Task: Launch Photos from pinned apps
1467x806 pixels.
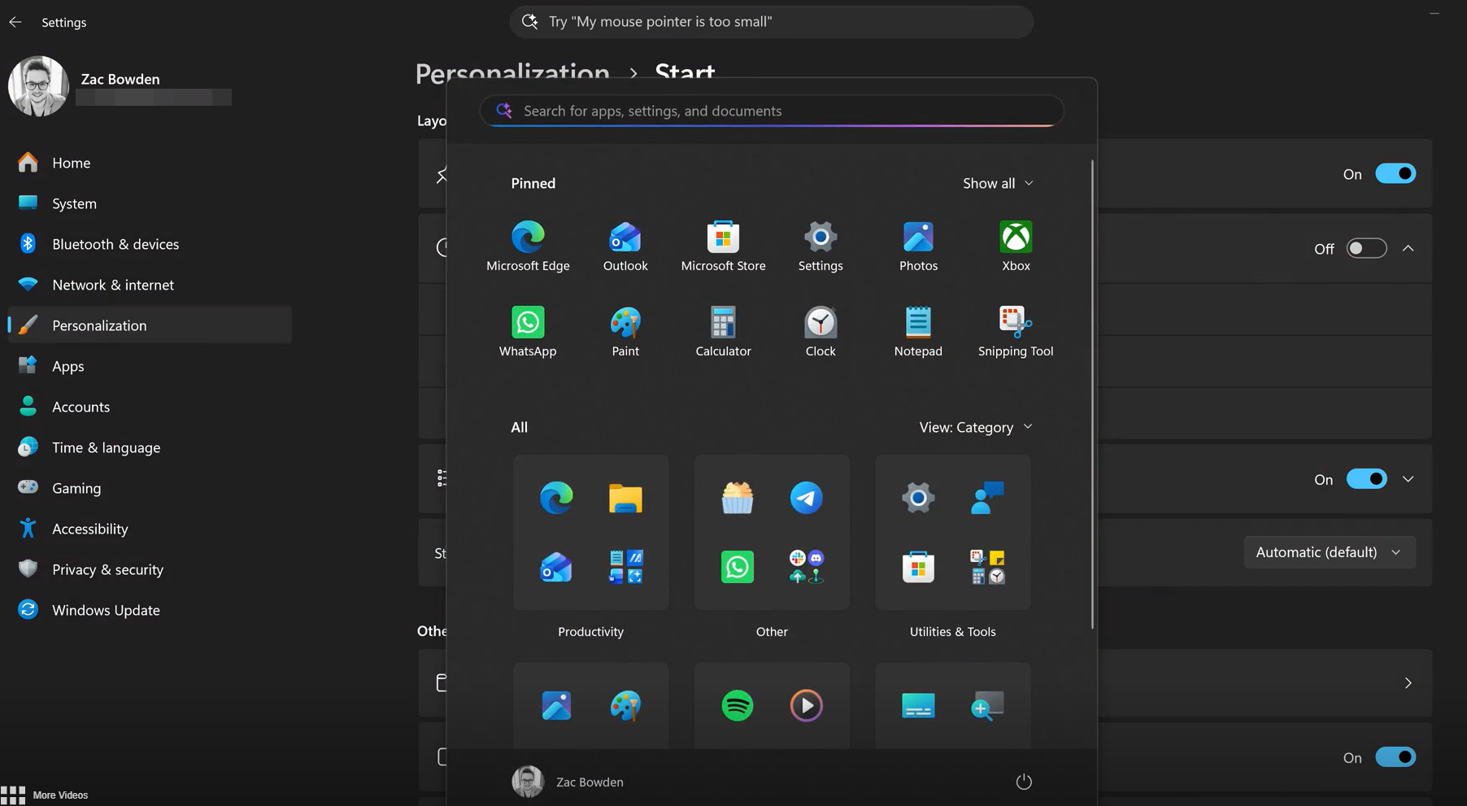Action: 918,246
